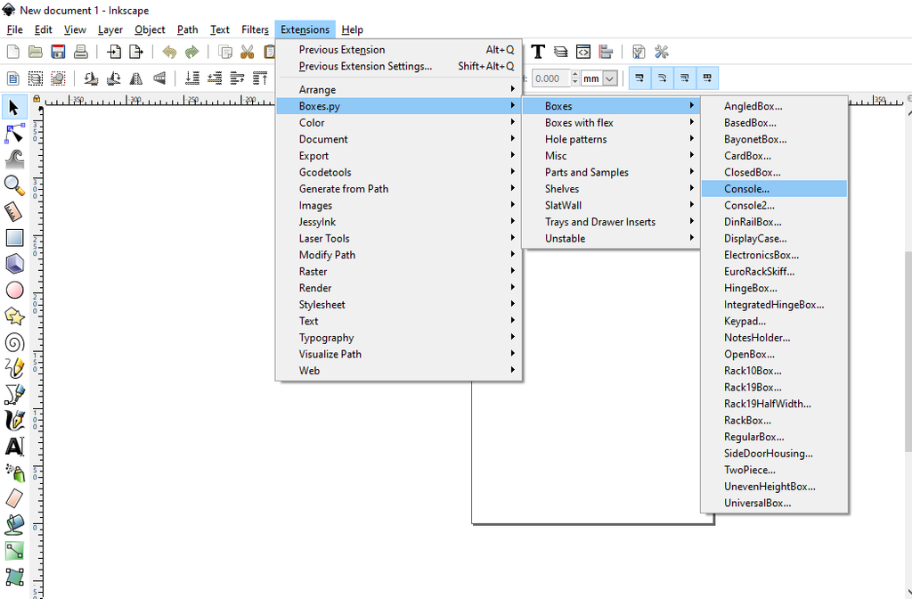Select the Measure ruler tool
This screenshot has width=912, height=599.
[14, 212]
